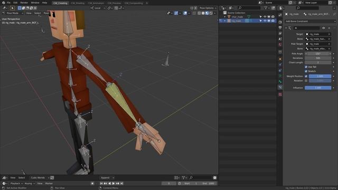Toggle viewport overlays
The width and height of the screenshot is (338, 190).
coord(185,13)
